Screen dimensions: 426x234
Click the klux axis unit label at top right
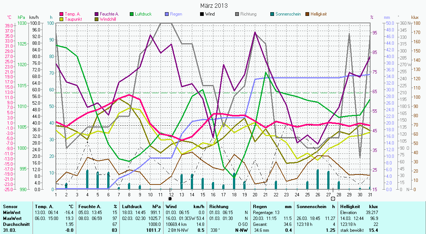click(x=415, y=17)
